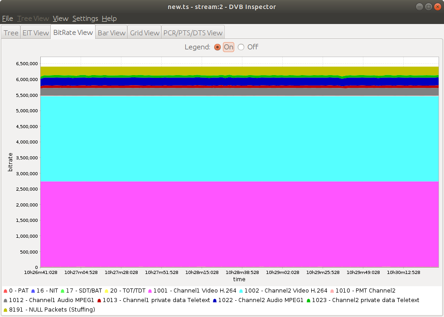Click the cyan Channel2 video area in chart
444x317 pixels.
click(239, 138)
